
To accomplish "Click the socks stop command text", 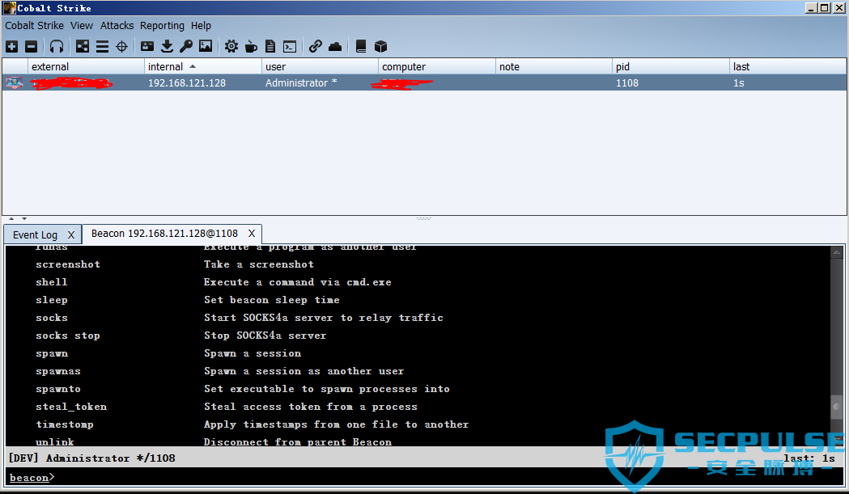I will (x=68, y=336).
